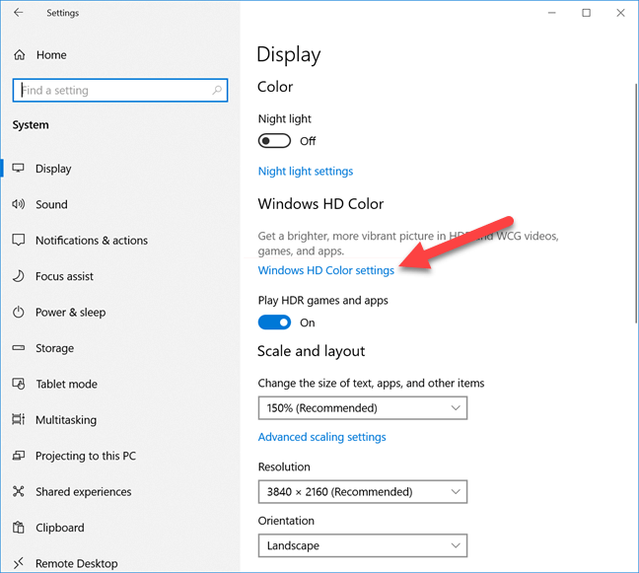The height and width of the screenshot is (573, 639).
Task: Open Shared experiences settings
Action: click(x=84, y=492)
